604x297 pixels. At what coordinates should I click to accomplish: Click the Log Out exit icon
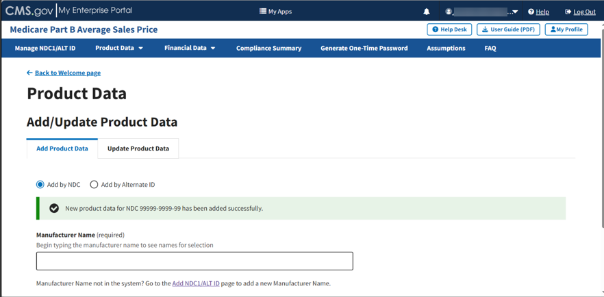click(x=568, y=12)
